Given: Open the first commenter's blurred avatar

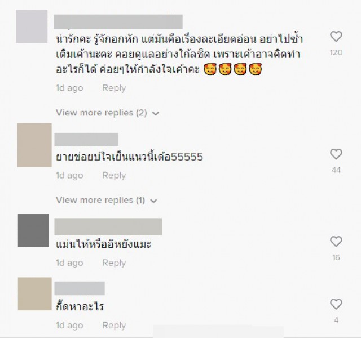Looking at the screenshot, I should tap(32, 26).
